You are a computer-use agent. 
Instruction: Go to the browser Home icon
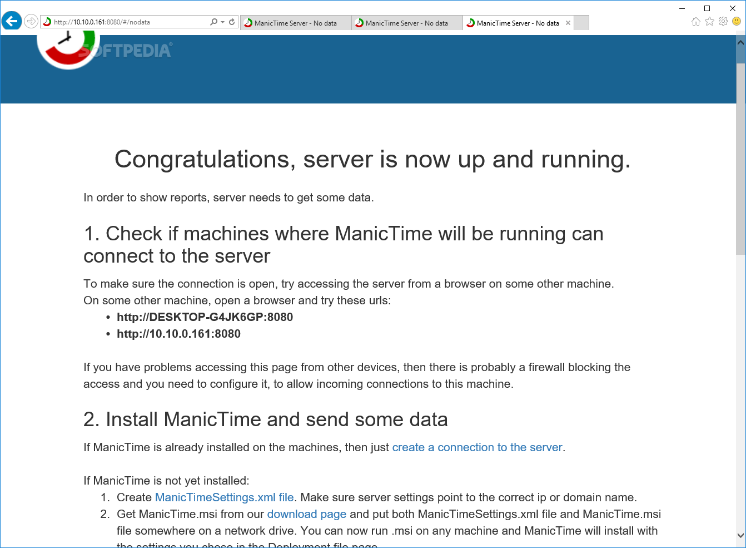click(696, 22)
